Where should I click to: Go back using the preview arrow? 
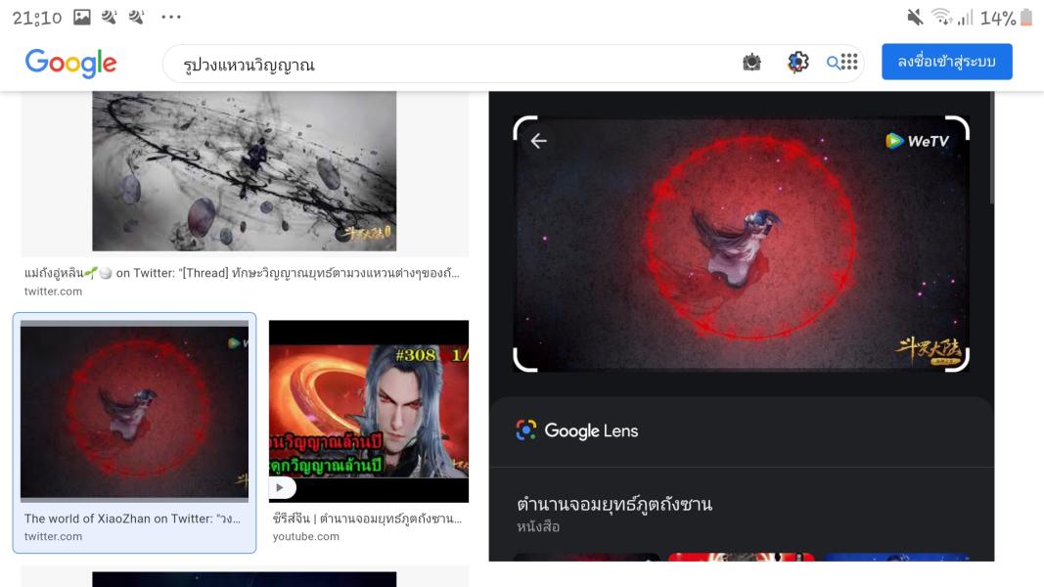pyautogui.click(x=539, y=141)
